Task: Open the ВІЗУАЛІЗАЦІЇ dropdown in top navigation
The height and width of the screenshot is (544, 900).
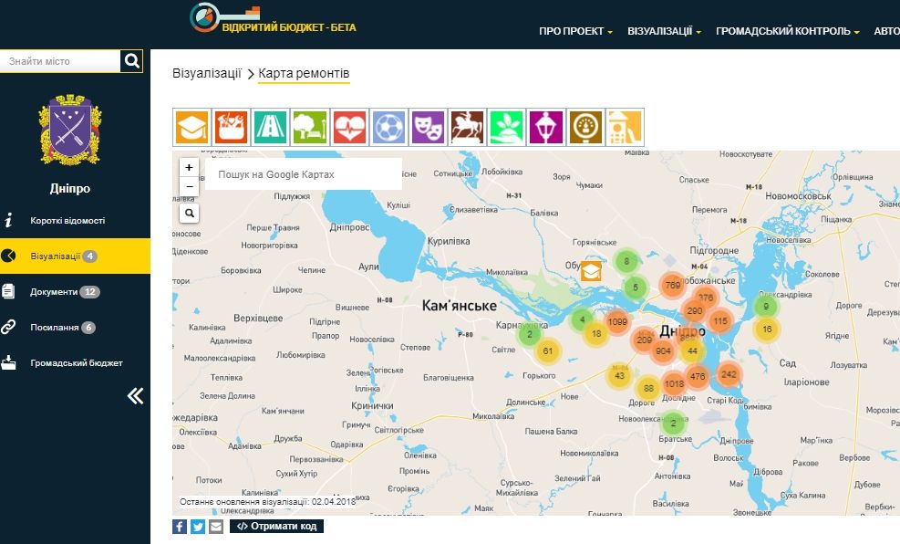Action: coord(664,31)
